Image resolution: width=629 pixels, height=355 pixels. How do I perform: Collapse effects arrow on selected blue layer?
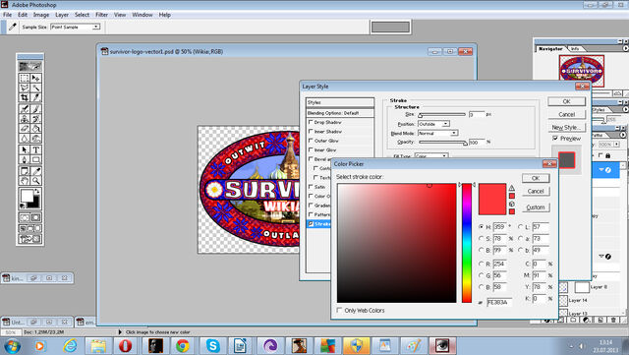(x=601, y=170)
